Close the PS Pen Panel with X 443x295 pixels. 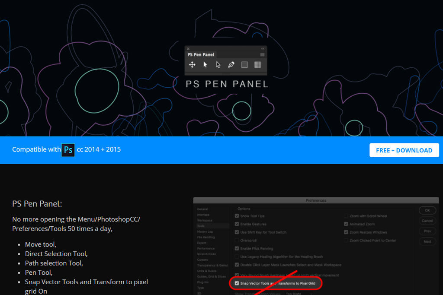coord(188,48)
